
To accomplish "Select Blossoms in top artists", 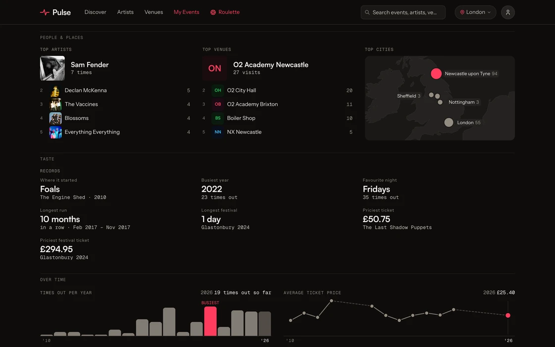I will (76, 118).
